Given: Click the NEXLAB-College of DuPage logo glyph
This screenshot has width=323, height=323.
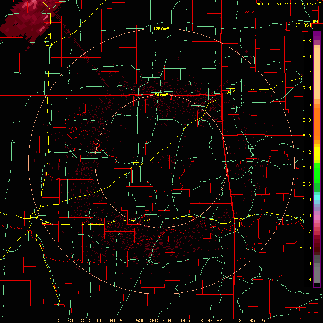Looking at the screenshot, I should pyautogui.click(x=320, y=4).
